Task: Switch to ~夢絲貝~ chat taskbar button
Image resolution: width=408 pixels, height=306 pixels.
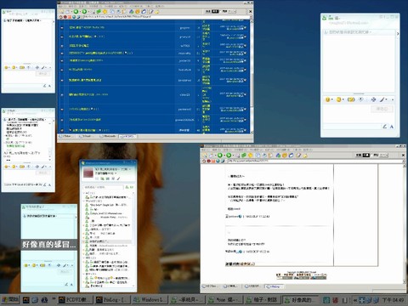Action: pos(188,299)
